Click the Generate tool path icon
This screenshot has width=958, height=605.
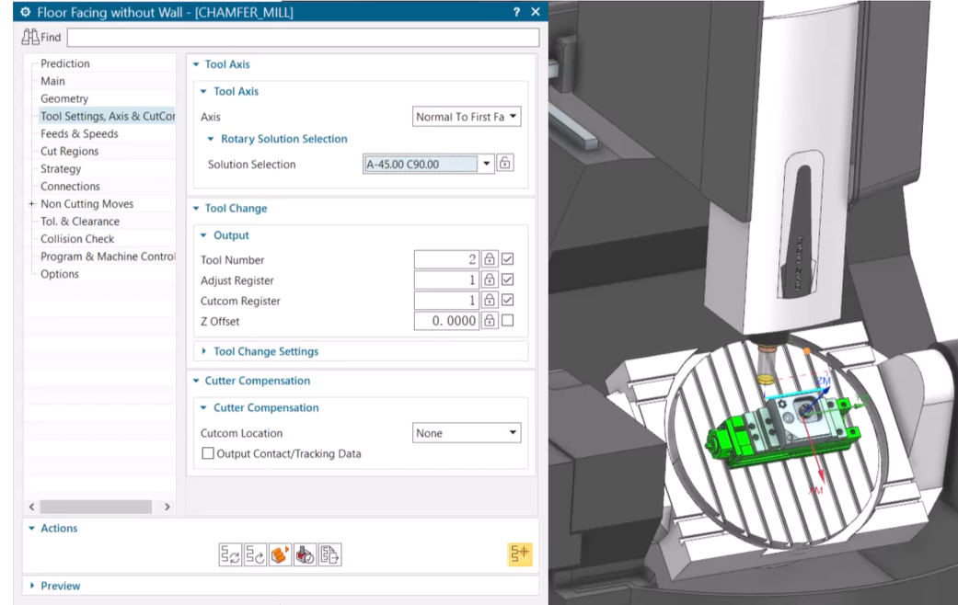click(x=230, y=554)
